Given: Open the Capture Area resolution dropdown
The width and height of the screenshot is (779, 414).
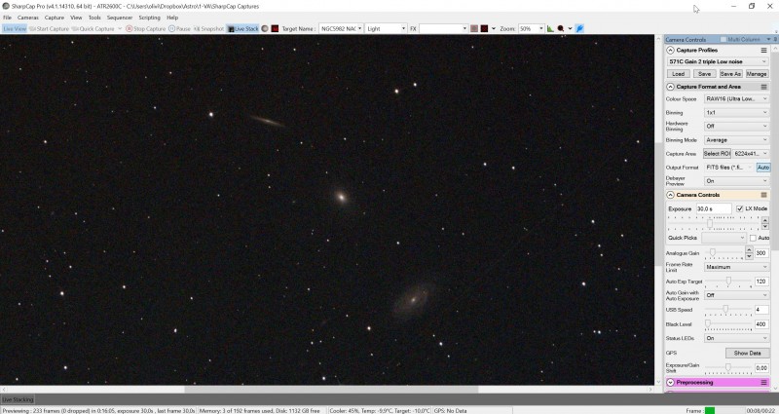Looking at the screenshot, I should coord(751,154).
